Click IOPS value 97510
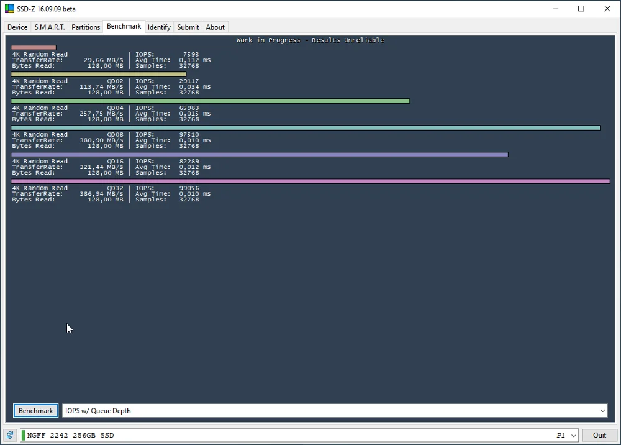 click(x=189, y=134)
